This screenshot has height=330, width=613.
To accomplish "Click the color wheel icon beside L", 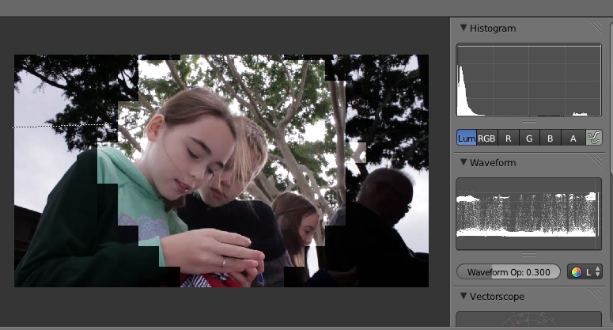I will tap(577, 272).
